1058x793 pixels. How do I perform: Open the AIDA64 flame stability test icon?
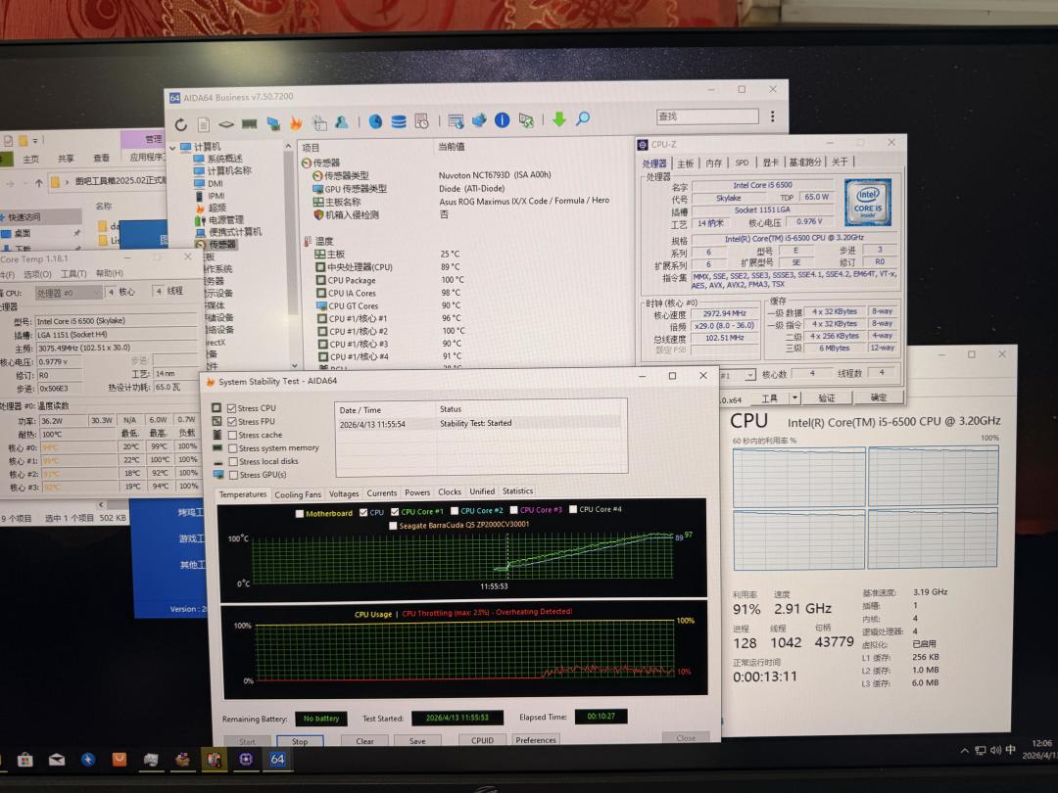tap(296, 122)
